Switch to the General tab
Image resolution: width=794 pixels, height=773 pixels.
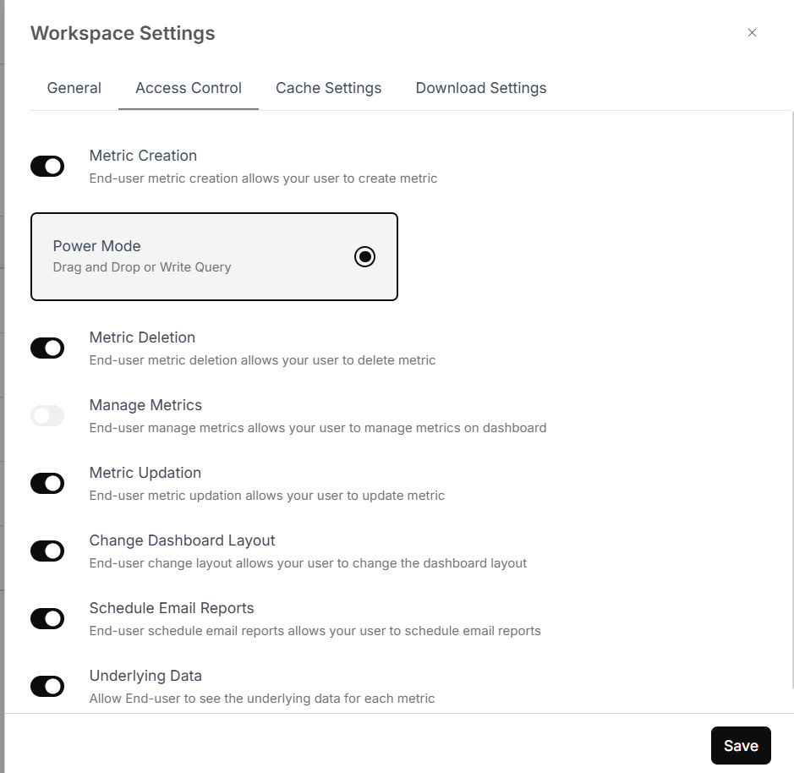[x=74, y=88]
